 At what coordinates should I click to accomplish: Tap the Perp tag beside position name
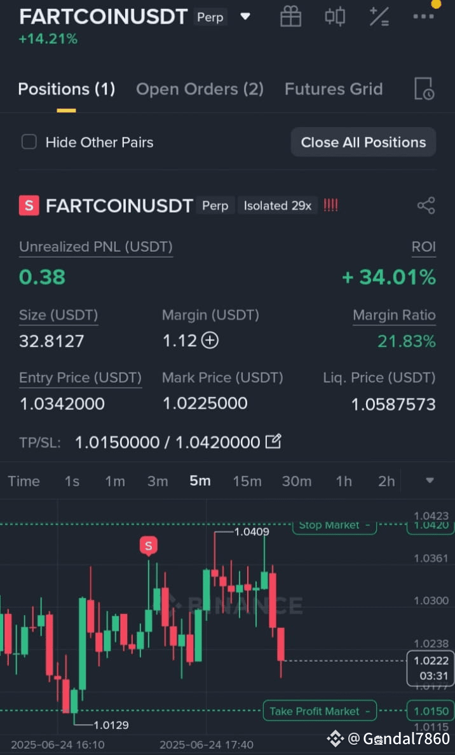[215, 206]
